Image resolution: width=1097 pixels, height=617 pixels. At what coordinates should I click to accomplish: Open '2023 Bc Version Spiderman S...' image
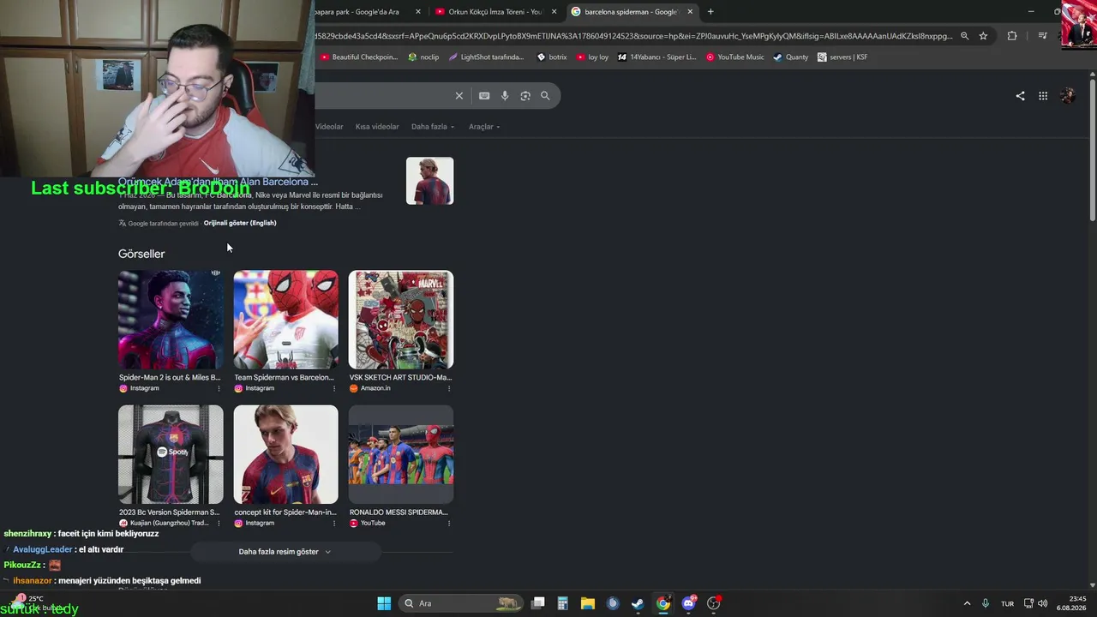click(x=171, y=454)
